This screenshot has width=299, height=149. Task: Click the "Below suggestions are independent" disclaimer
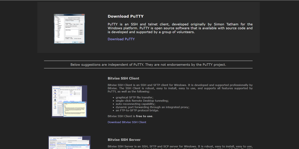(x=148, y=65)
